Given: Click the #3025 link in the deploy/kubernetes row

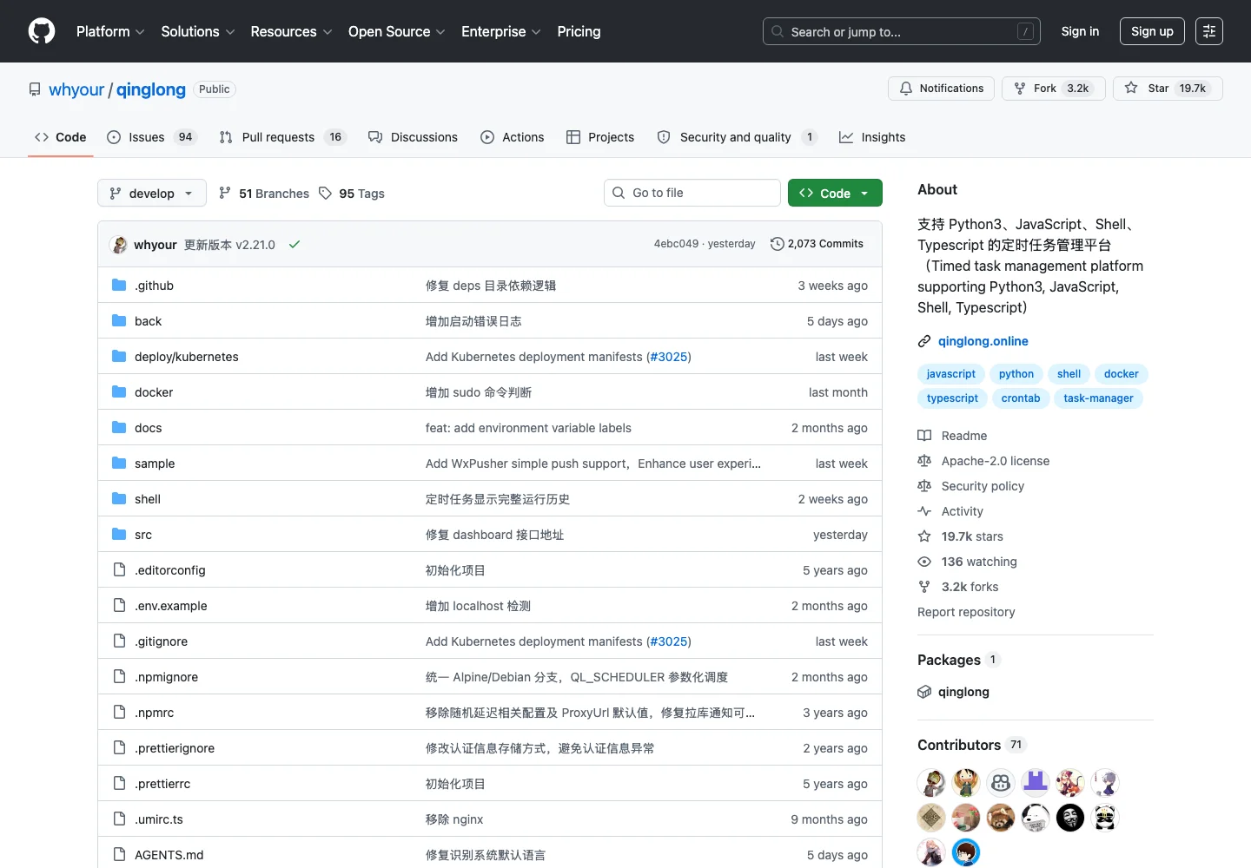Looking at the screenshot, I should 669,357.
